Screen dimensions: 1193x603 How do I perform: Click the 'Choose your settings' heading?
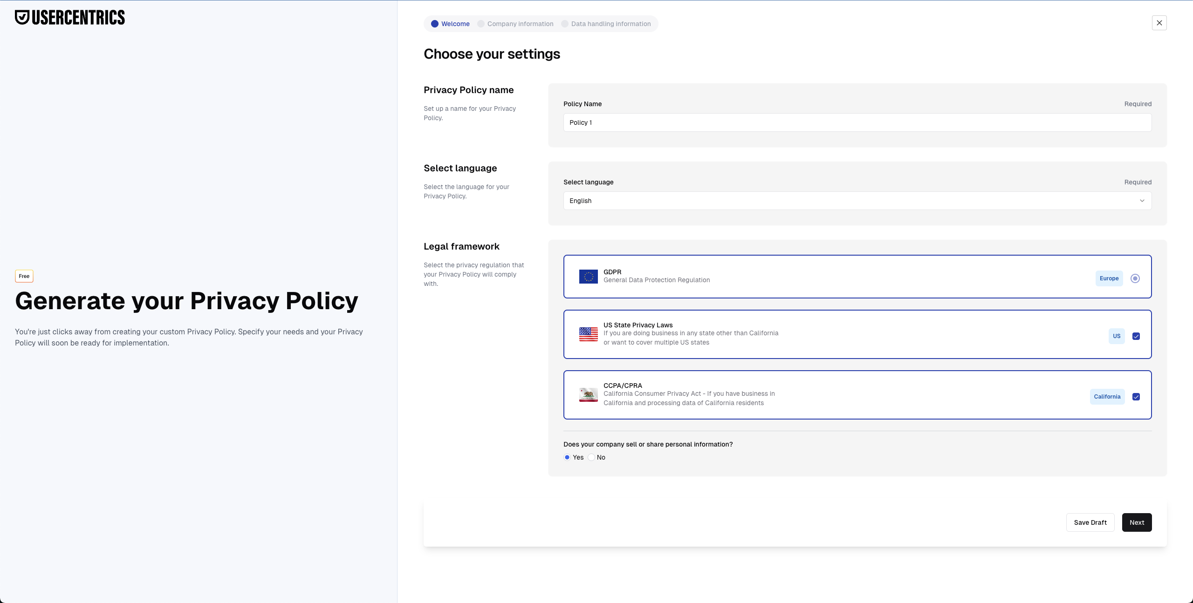pos(492,54)
